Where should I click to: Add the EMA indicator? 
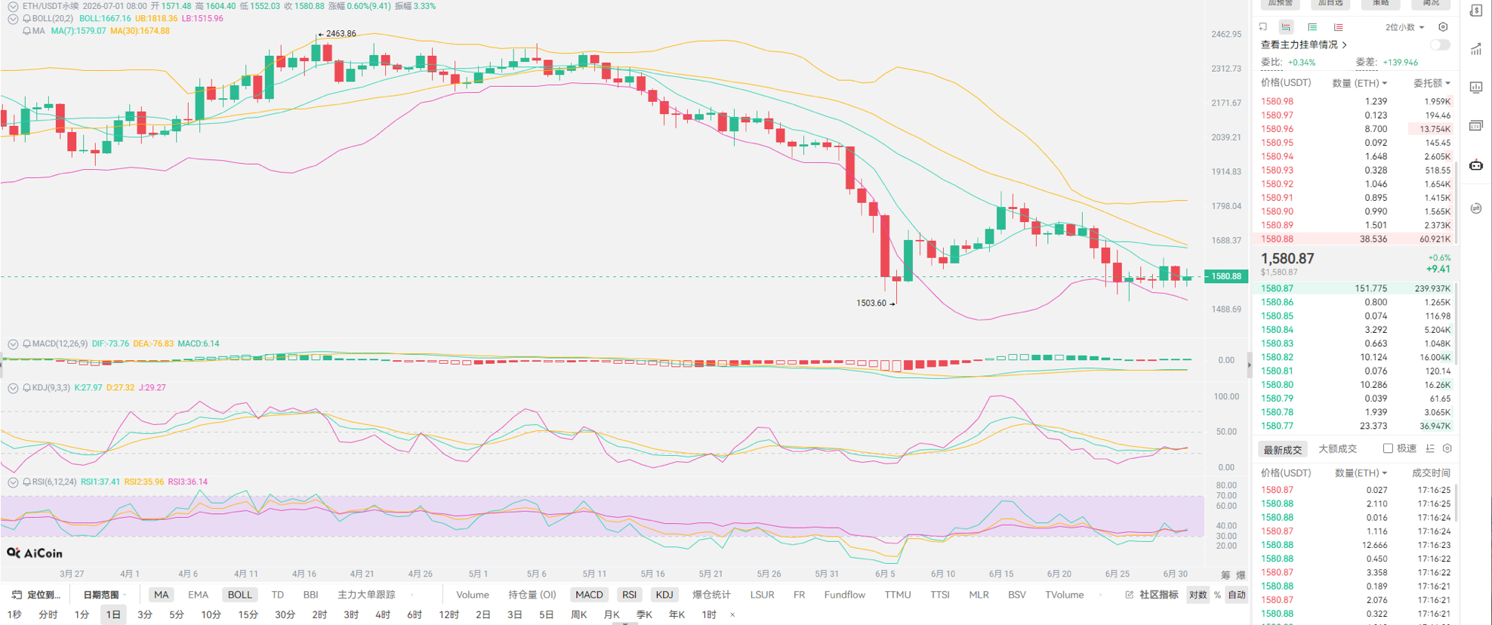(198, 595)
